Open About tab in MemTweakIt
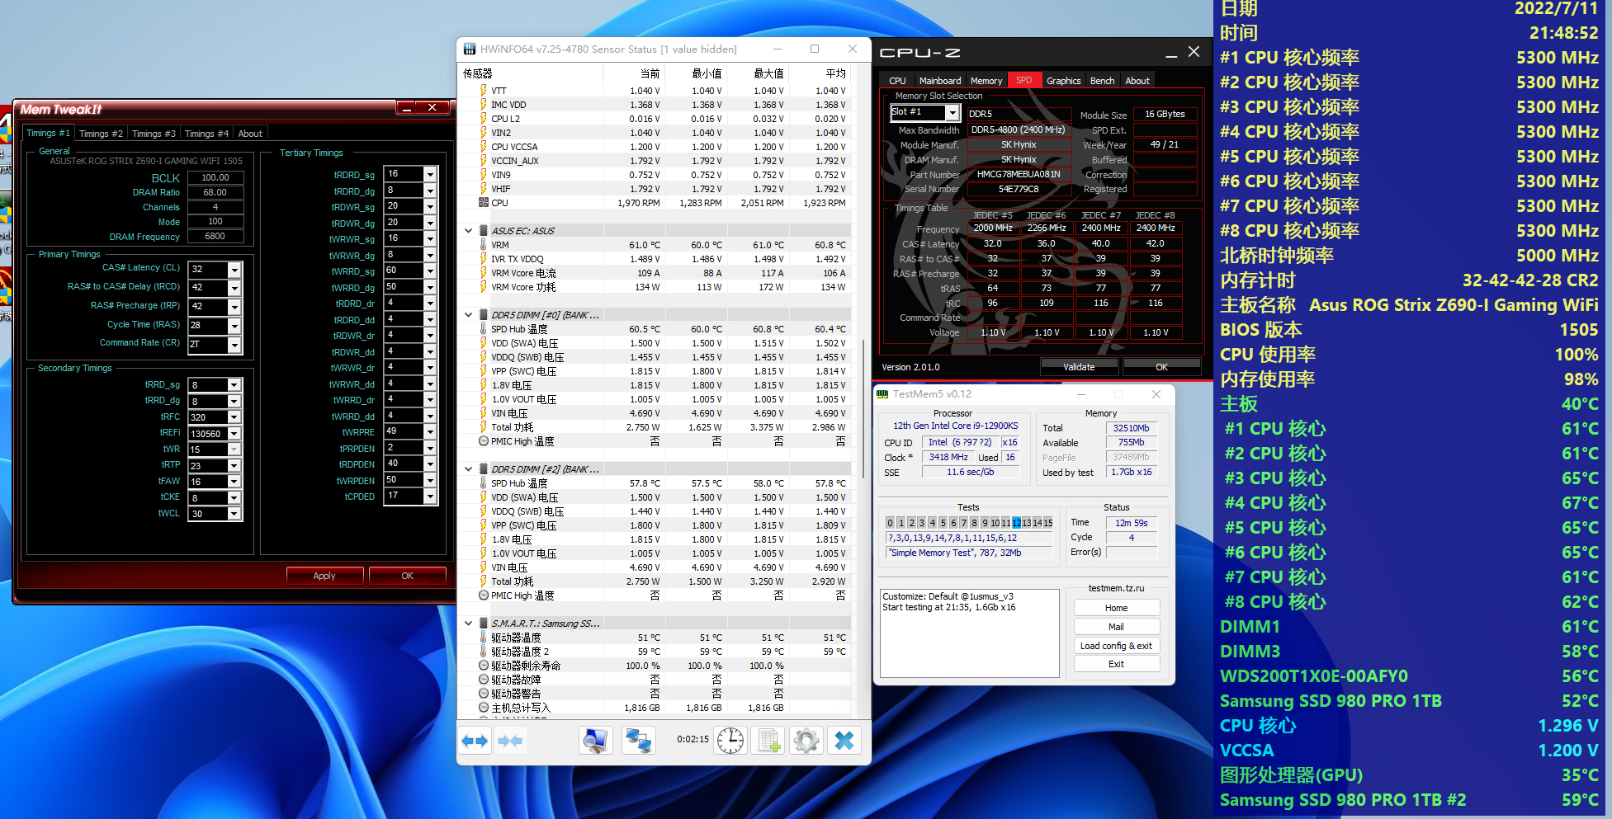Viewport: 1612px width, 819px height. click(250, 134)
